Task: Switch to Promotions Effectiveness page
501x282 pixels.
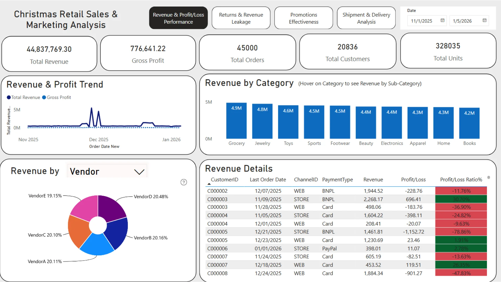Action: [x=303, y=18]
